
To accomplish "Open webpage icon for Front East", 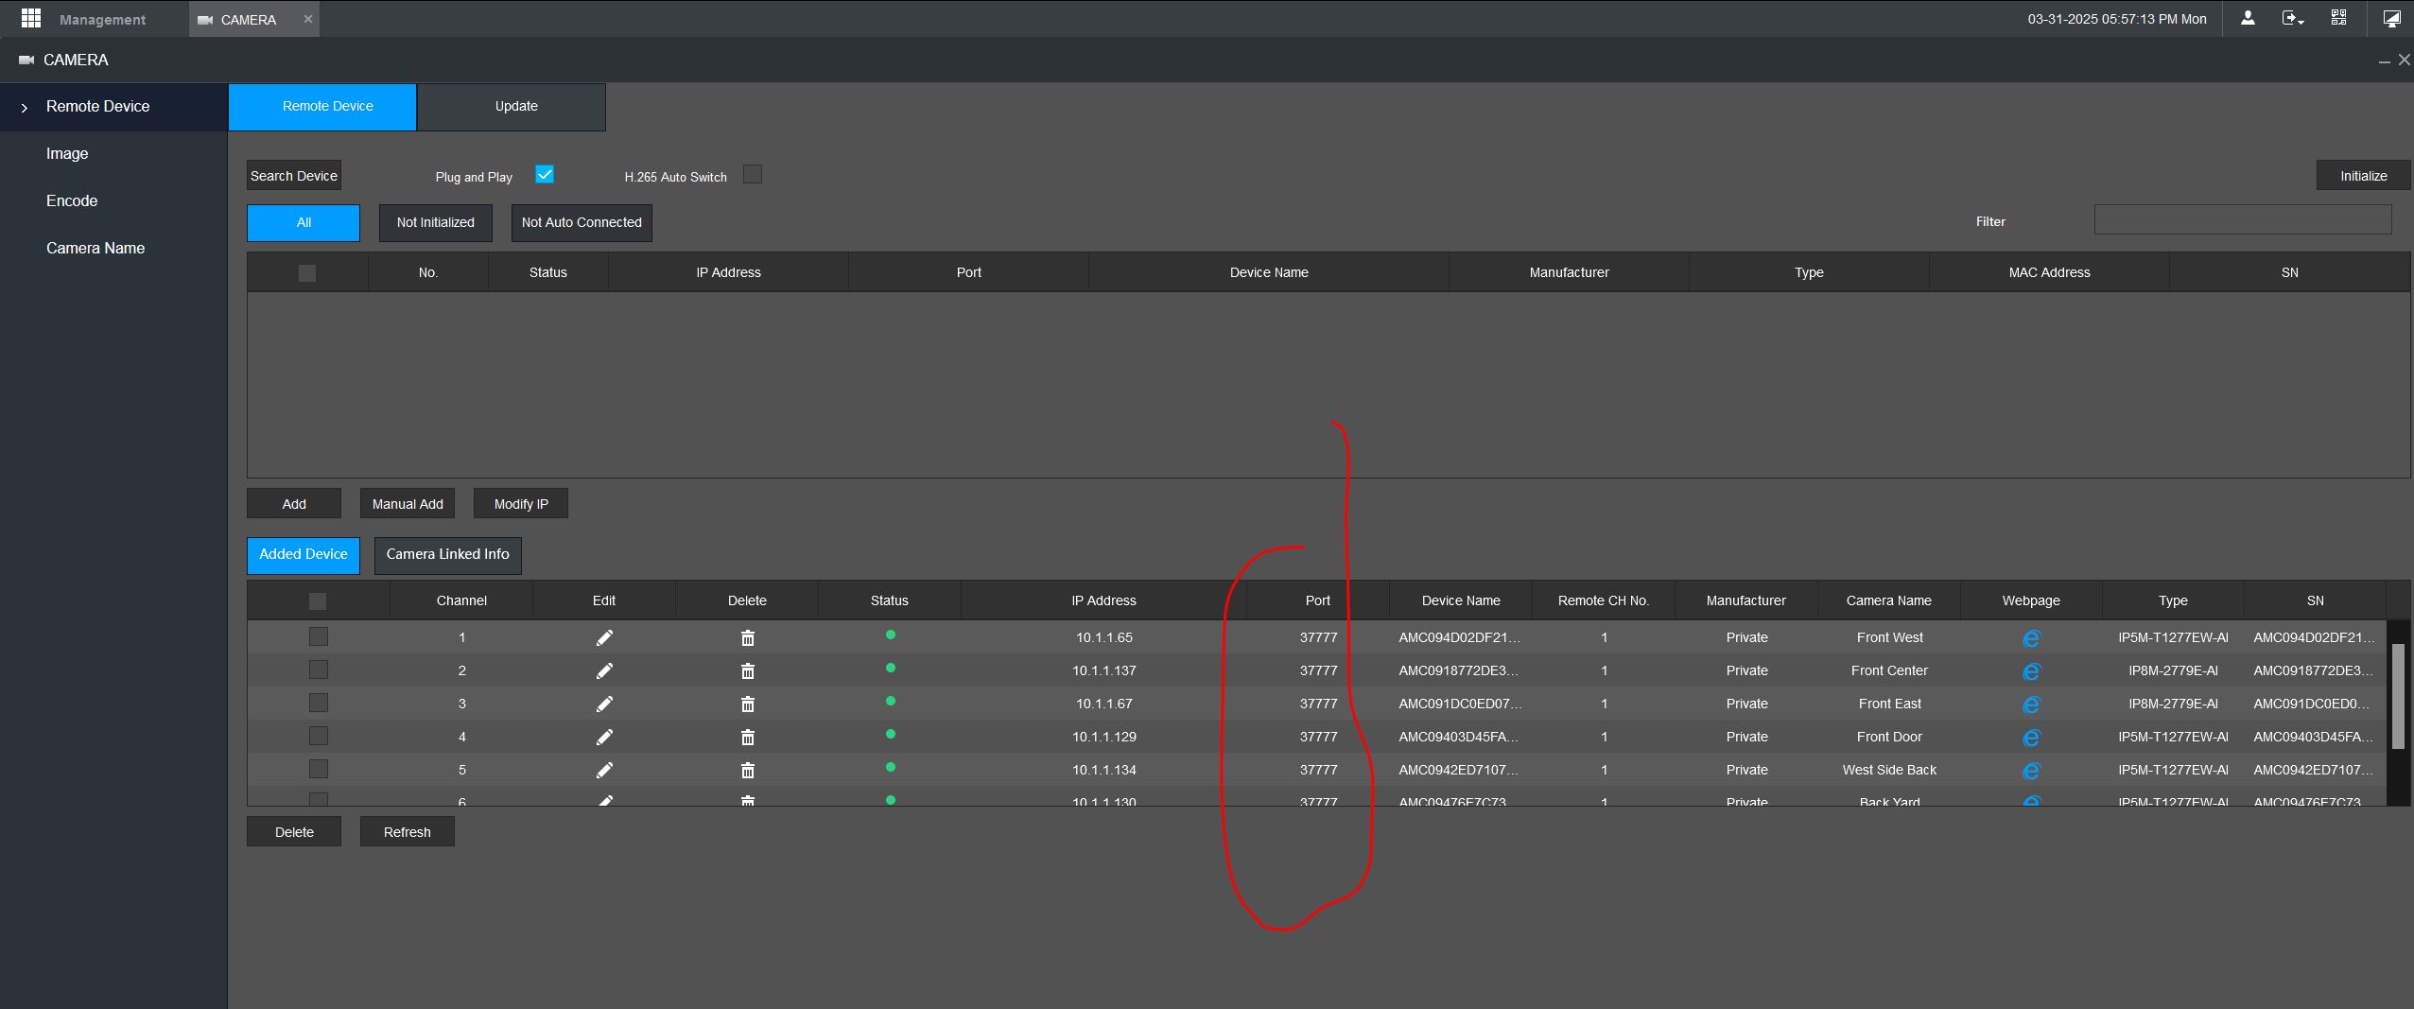I will pos(2030,705).
